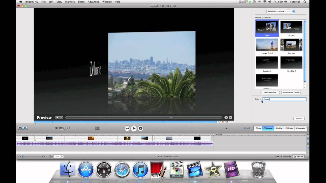This screenshot has height=183, width=326.
Task: Click the loud volume speaker icon
Action: [249, 128]
